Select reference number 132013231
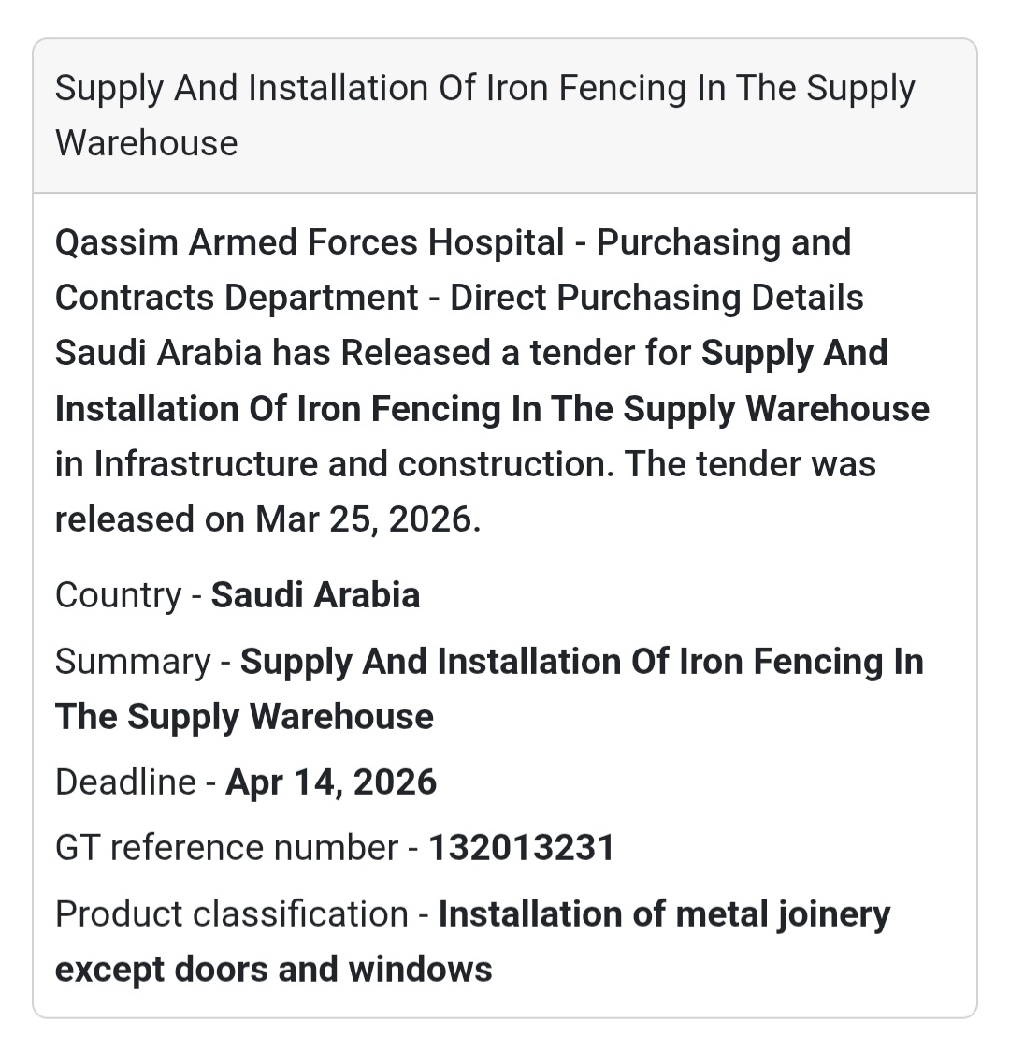The width and height of the screenshot is (1010, 1052). 521,848
